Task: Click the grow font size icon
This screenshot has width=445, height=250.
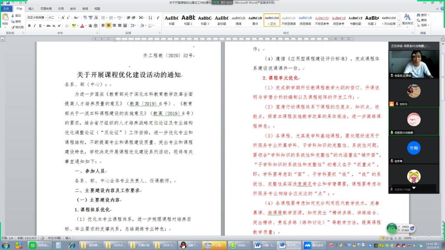Action: pyautogui.click(x=63, y=17)
